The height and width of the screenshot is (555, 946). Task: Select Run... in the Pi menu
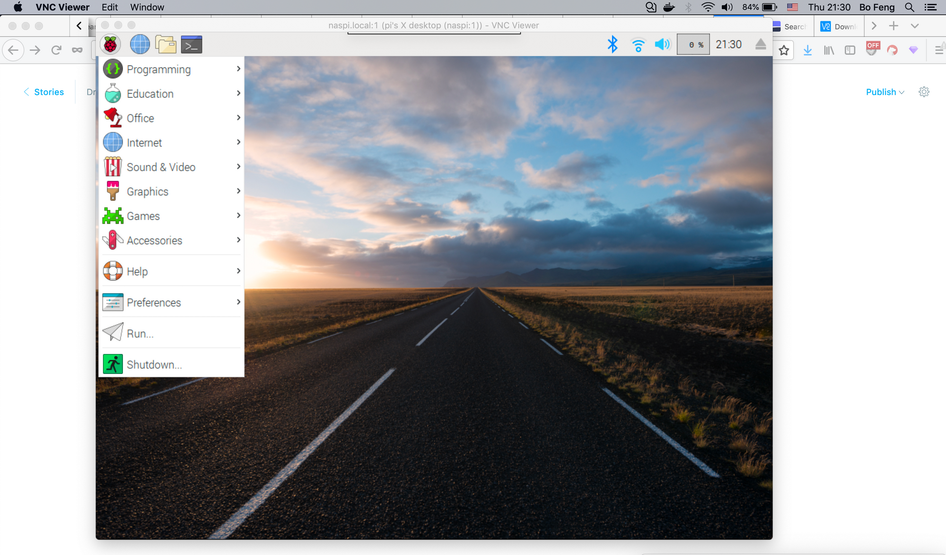pyautogui.click(x=140, y=334)
